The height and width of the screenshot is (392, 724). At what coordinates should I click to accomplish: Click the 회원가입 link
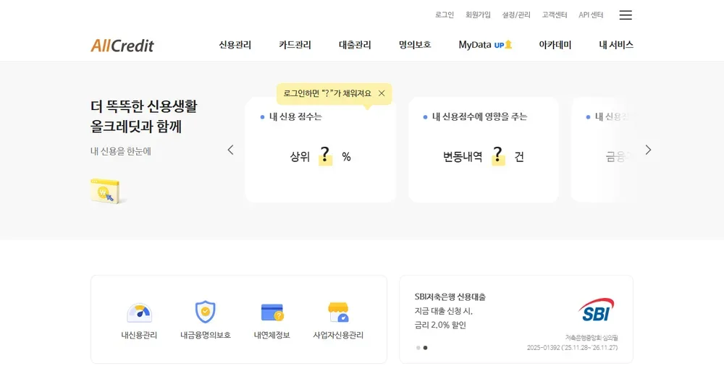(478, 14)
